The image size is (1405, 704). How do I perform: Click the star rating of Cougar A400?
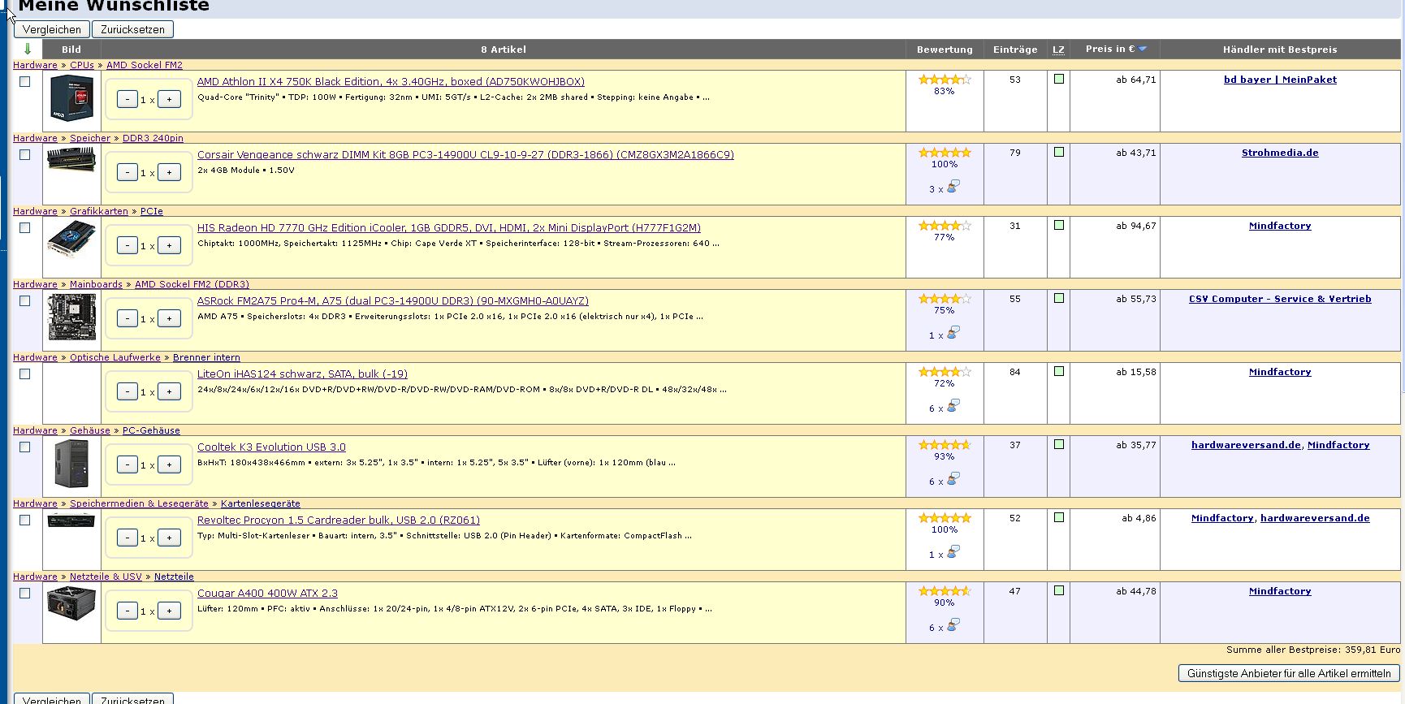pos(945,591)
